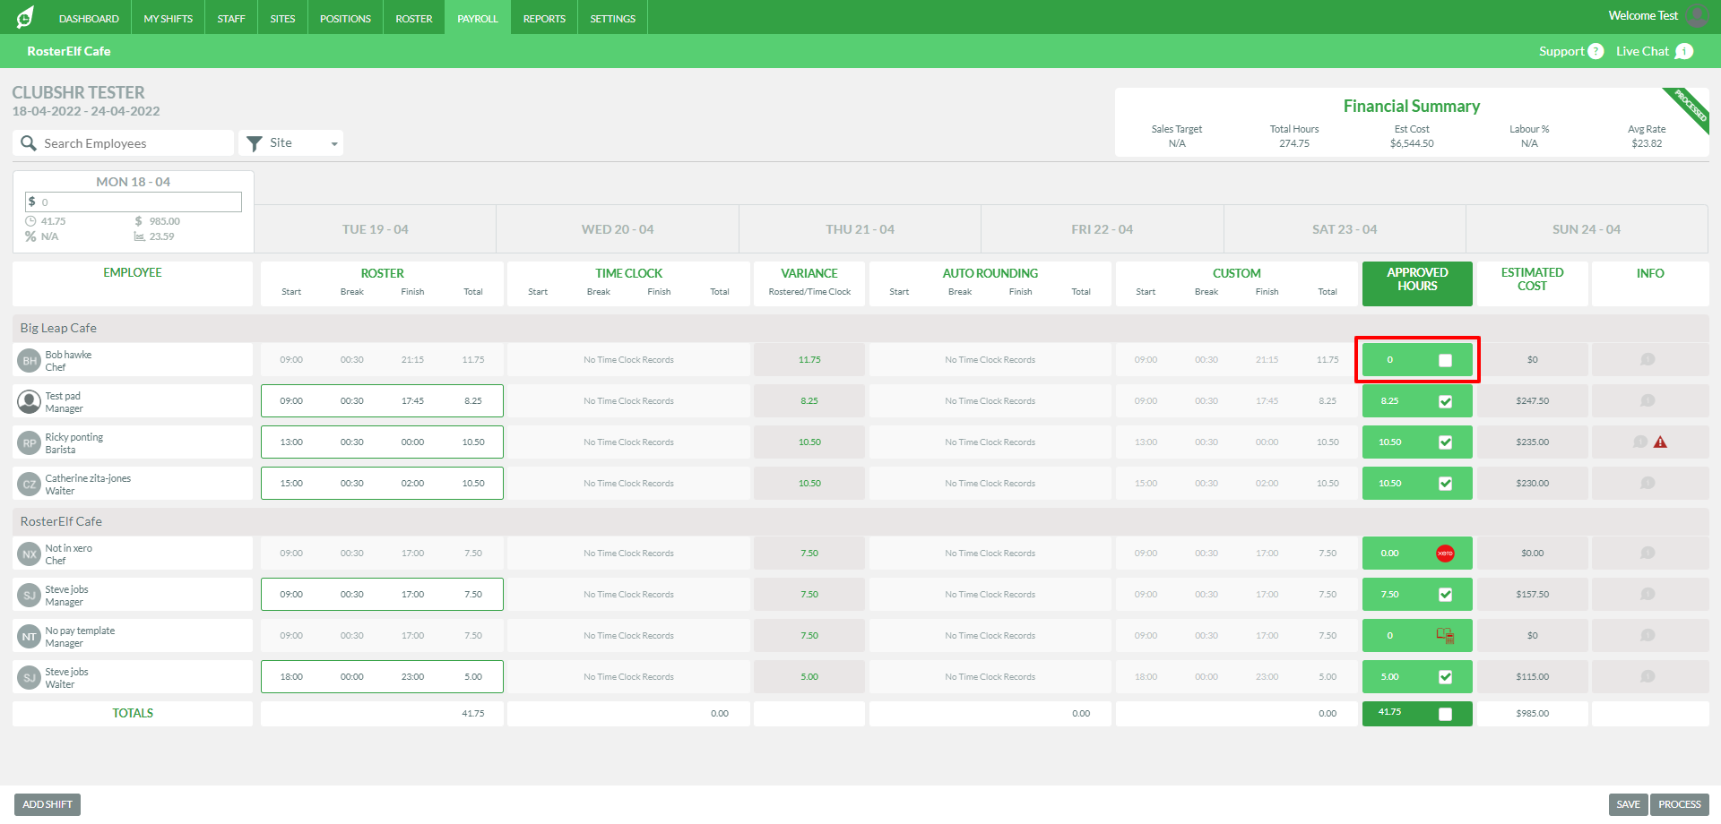
Task: Open info comment icon for Not in xero
Action: 1647,553
